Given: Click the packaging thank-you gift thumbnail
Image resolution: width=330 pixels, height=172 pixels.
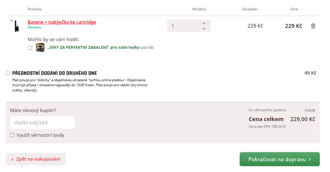Looking at the screenshot, I should click(x=40, y=48).
